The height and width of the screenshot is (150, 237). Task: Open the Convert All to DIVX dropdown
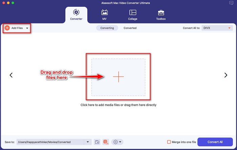217,28
